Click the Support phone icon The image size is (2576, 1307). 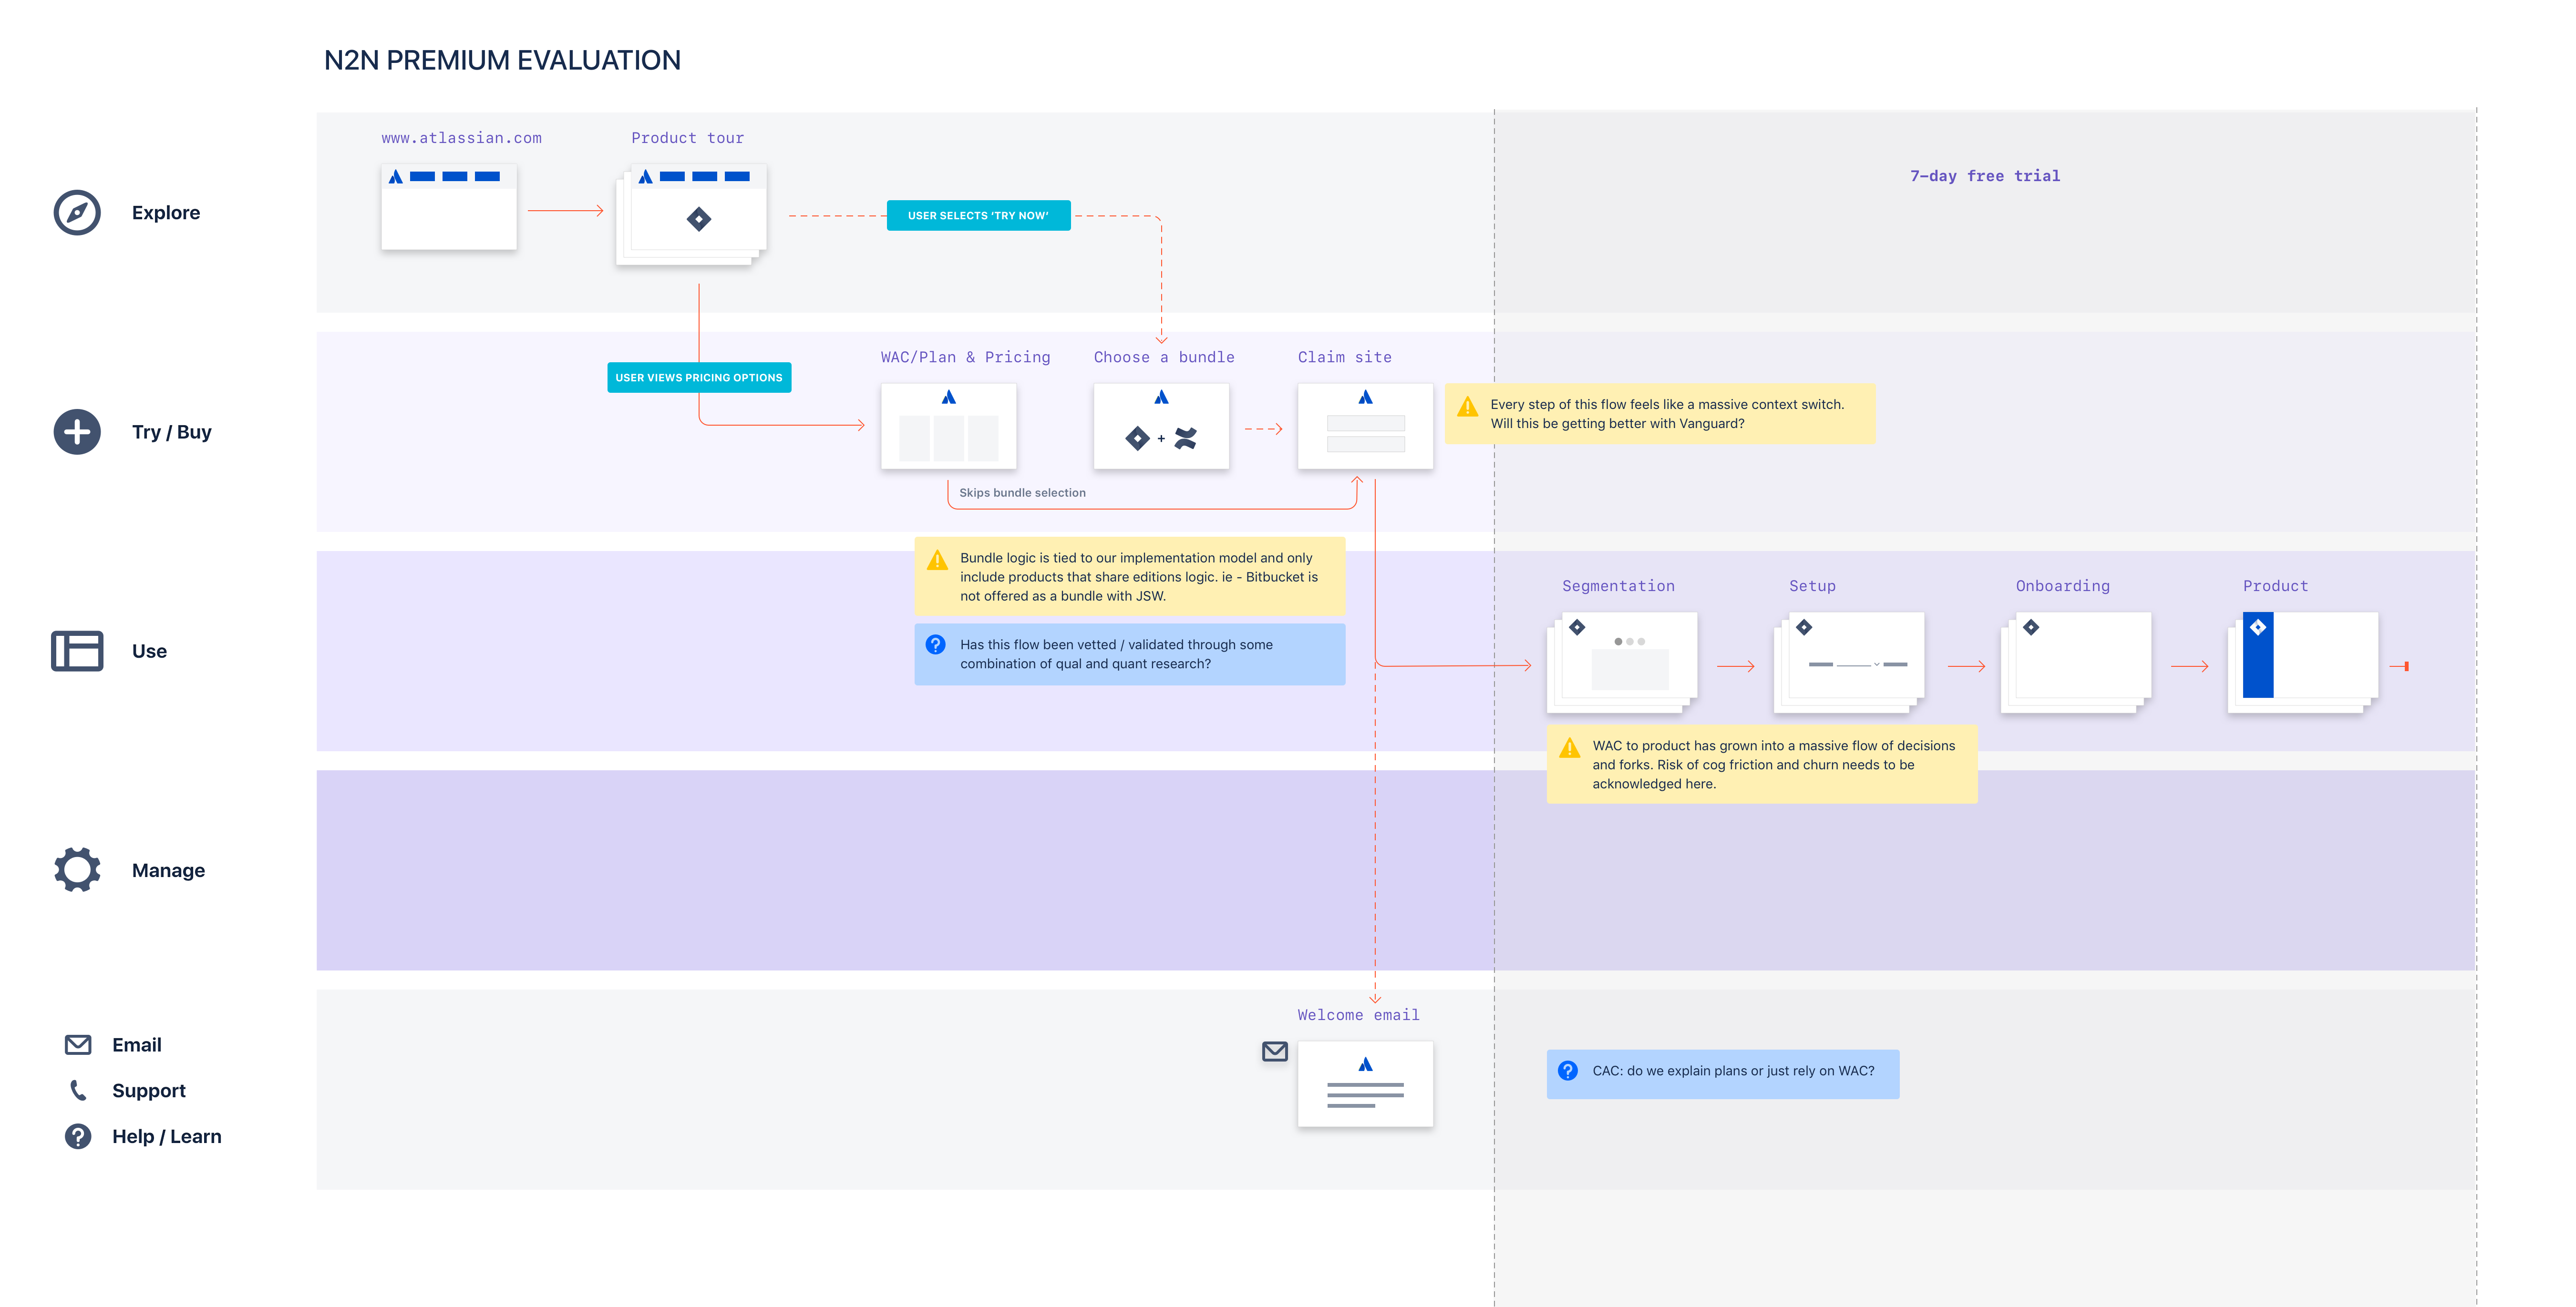click(78, 1090)
